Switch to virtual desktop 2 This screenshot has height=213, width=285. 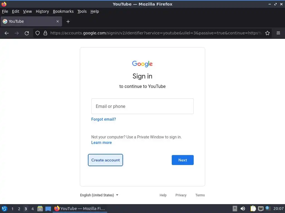[x=19, y=209]
